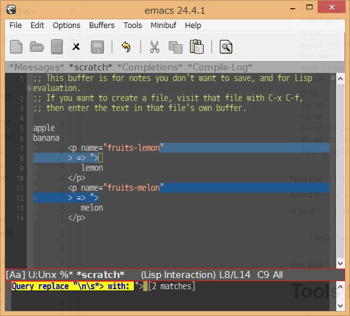This screenshot has width=350, height=316.
Task: Copy with the duplicate-pages icon
Action: [x=176, y=47]
